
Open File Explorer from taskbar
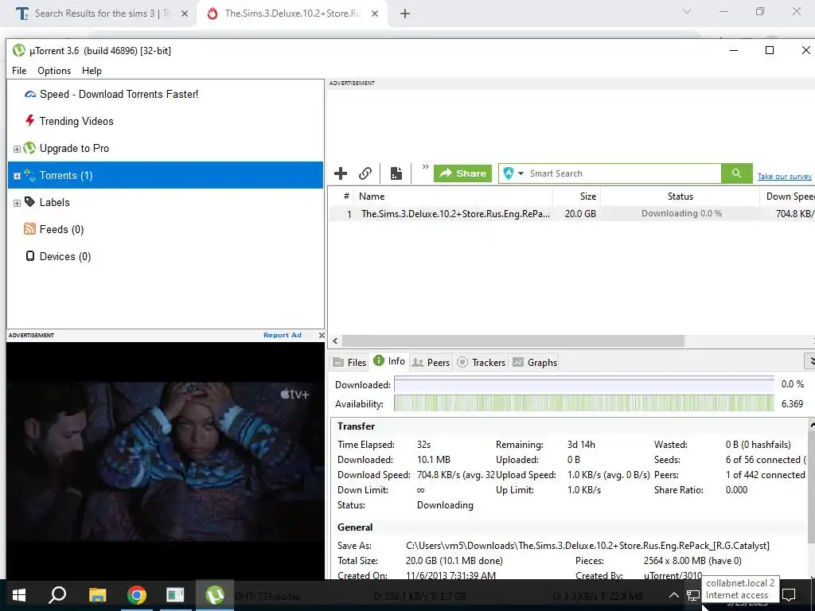(97, 595)
